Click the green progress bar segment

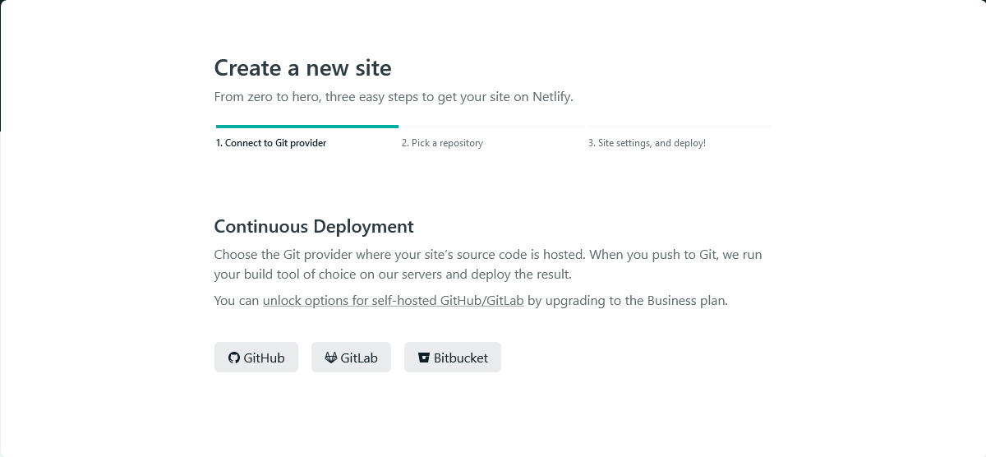(x=307, y=127)
